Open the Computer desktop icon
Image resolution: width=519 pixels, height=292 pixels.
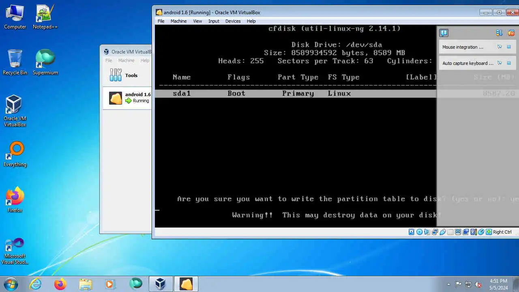(x=15, y=17)
